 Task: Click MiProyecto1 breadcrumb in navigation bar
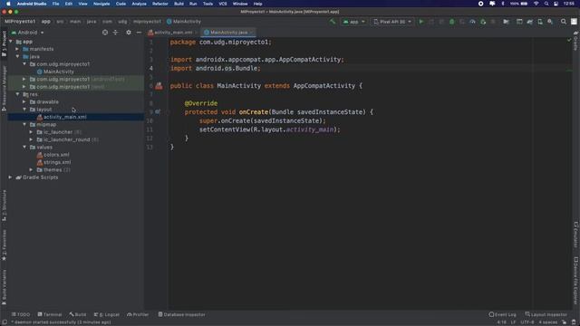20,22
